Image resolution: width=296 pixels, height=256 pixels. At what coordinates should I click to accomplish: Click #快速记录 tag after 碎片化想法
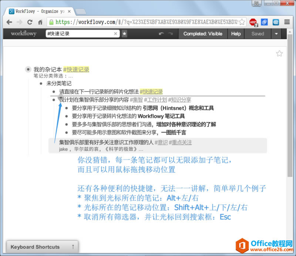coord(151,92)
